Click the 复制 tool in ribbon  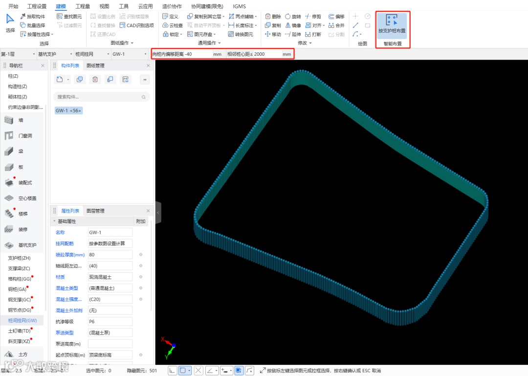[273, 25]
